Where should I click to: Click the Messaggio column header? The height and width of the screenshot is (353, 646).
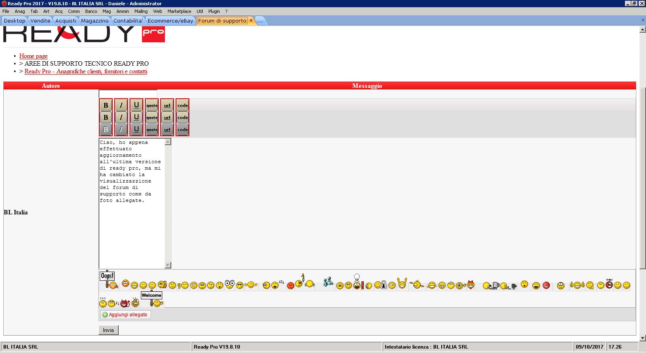pyautogui.click(x=367, y=86)
